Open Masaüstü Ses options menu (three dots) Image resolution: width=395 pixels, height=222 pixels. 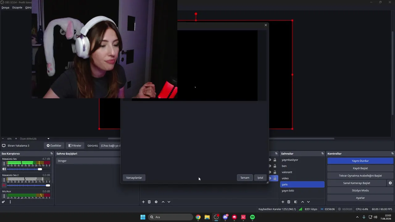4,163
